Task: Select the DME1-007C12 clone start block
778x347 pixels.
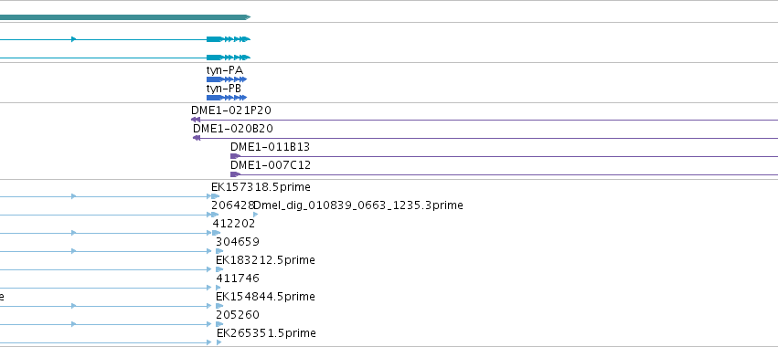Action: (x=235, y=174)
